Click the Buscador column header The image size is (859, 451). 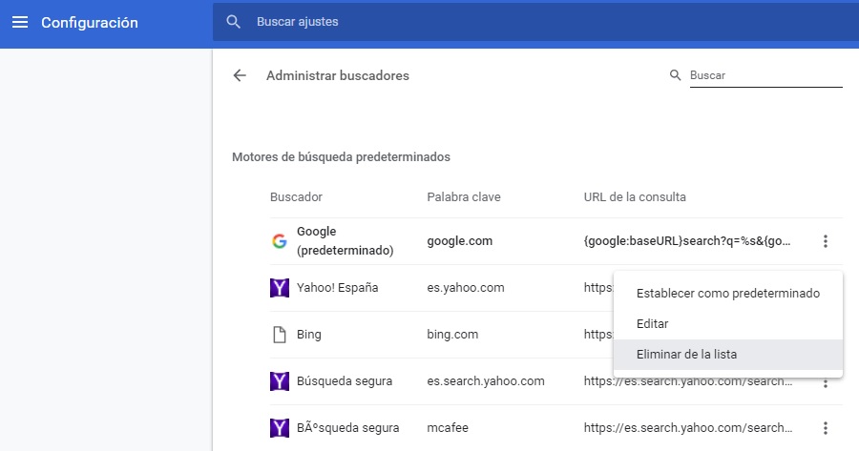pos(297,197)
